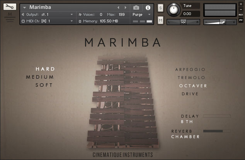Image resolution: width=245 pixels, height=160 pixels.
Task: Click the Marimba instrument name field
Action: (x=40, y=7)
